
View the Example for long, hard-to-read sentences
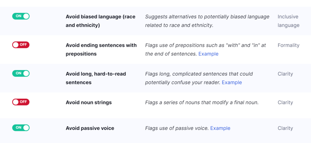coord(232,82)
